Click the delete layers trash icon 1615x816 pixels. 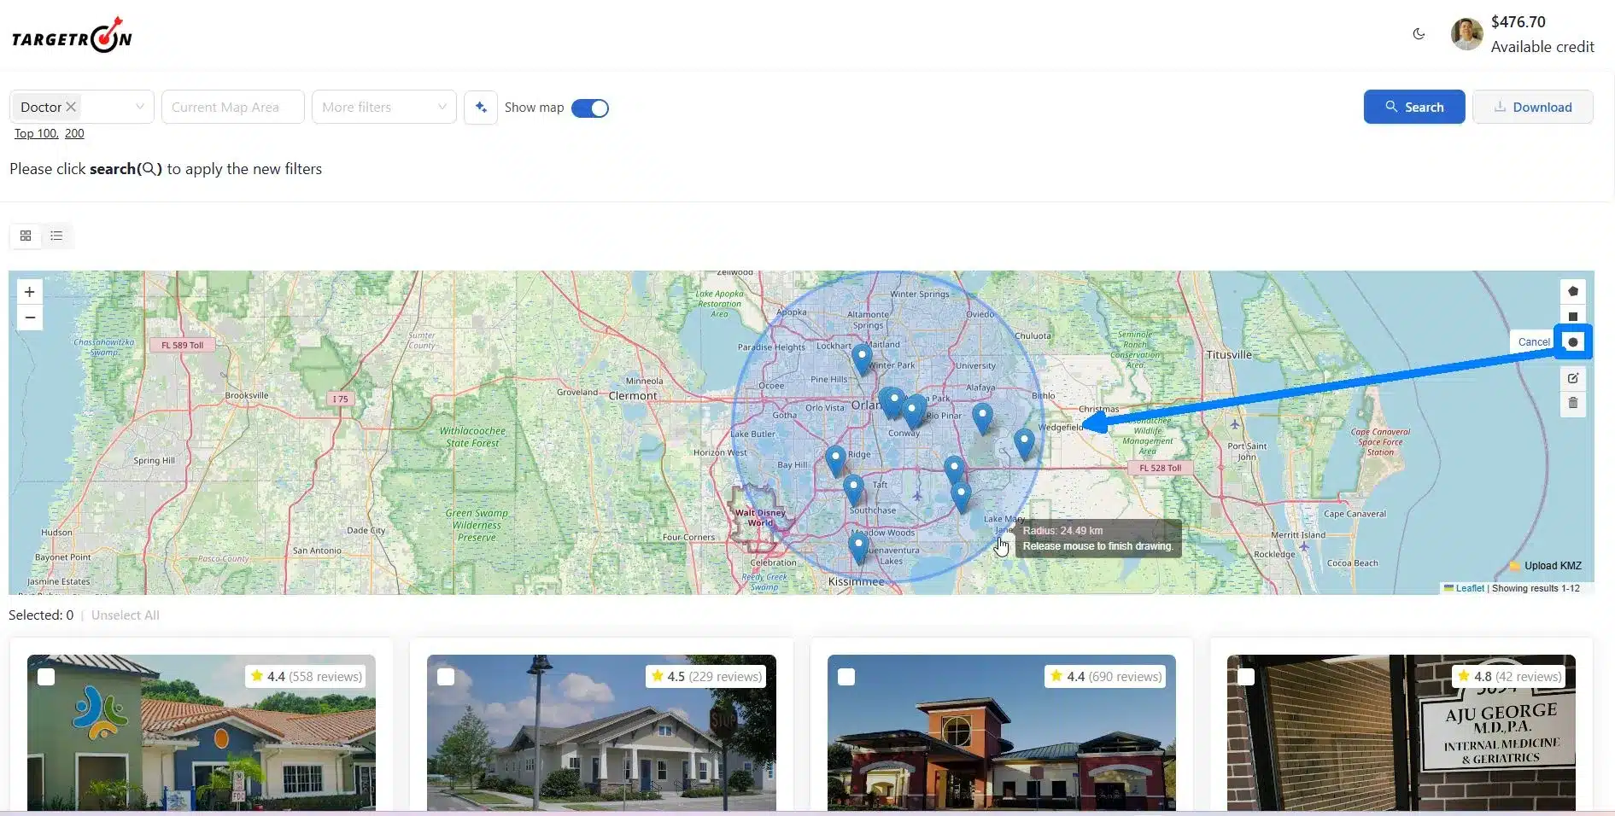coord(1572,403)
